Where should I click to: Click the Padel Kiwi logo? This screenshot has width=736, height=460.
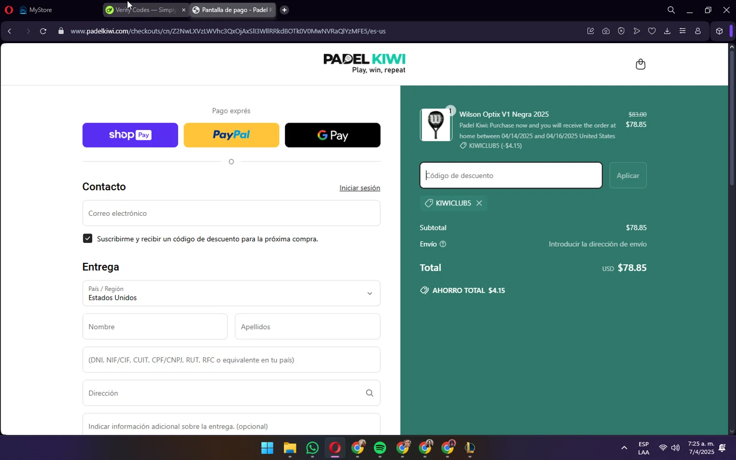pyautogui.click(x=365, y=63)
